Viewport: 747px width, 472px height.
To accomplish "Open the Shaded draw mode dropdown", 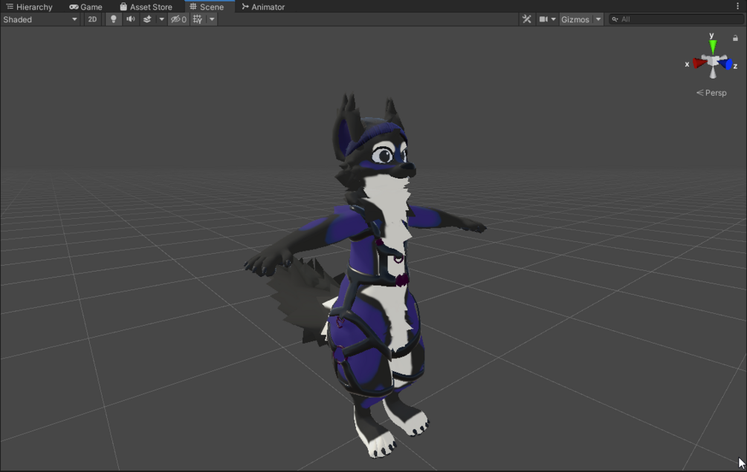I will coord(40,19).
